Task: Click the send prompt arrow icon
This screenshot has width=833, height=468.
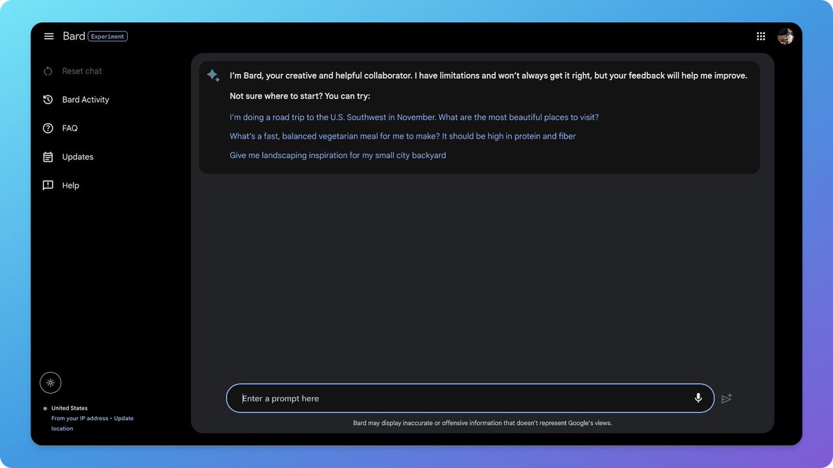Action: pos(727,399)
